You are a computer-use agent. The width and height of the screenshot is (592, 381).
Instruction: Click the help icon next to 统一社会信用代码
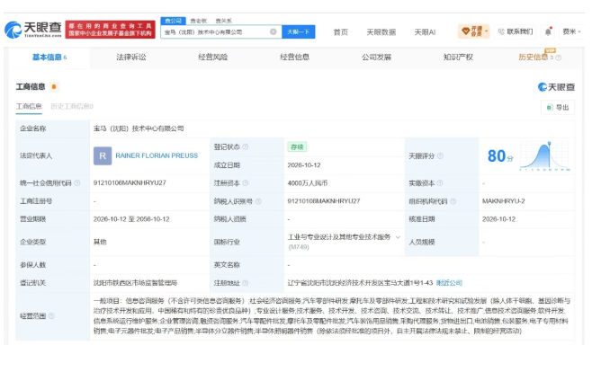pyautogui.click(x=77, y=183)
